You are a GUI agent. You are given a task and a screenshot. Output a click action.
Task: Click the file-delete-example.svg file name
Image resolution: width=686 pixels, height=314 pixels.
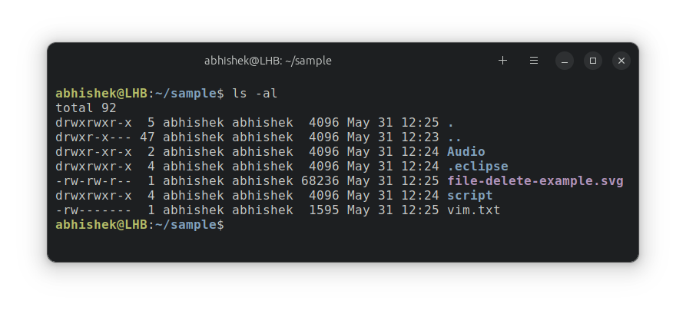535,181
